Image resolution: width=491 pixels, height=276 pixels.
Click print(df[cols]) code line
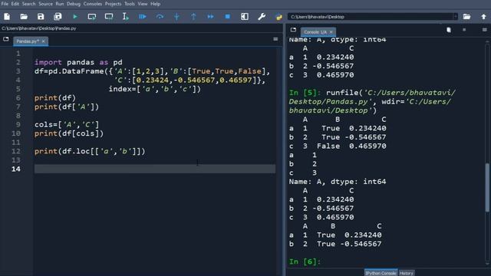[69, 133]
